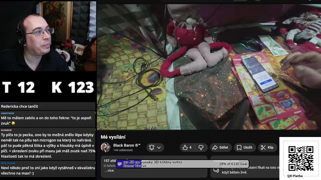Click the 144 odběratelů subscriber count
Image resolution: width=321 pixels, height=180 pixels.
123,150
